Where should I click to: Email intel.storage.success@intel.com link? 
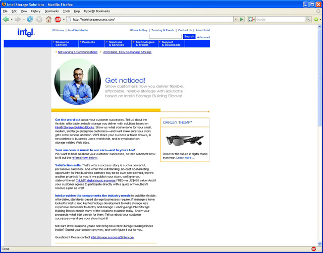tap(112, 237)
